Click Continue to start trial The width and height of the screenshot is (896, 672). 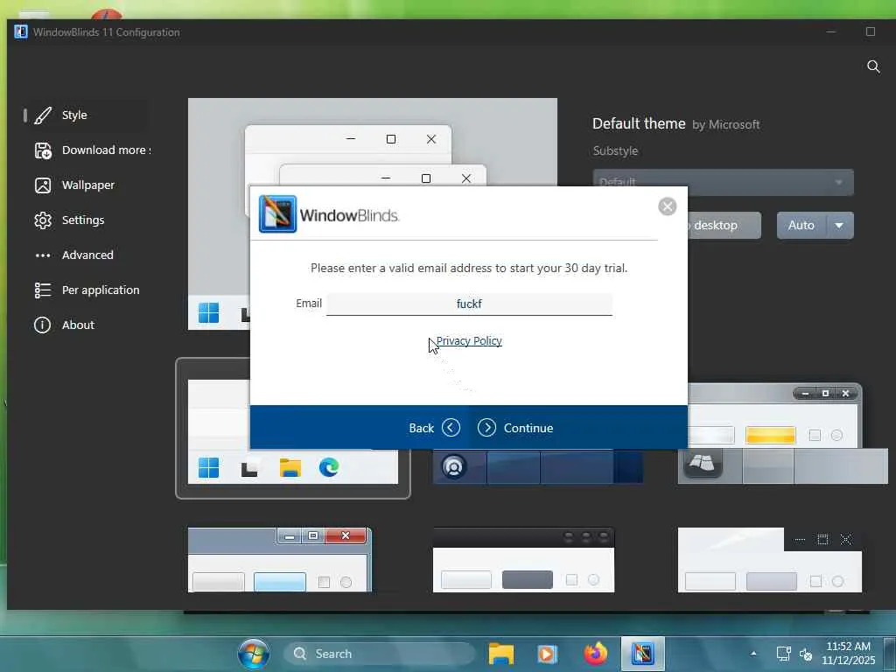pyautogui.click(x=515, y=427)
